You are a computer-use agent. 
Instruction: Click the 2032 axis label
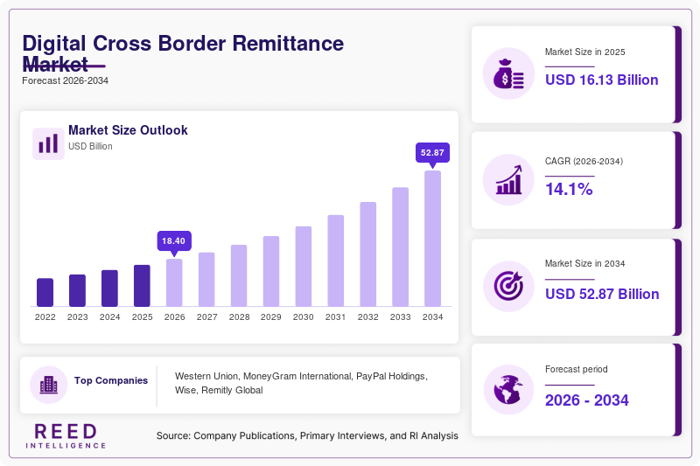tap(367, 317)
